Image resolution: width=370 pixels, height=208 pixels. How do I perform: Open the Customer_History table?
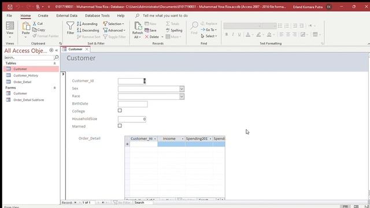(31, 76)
